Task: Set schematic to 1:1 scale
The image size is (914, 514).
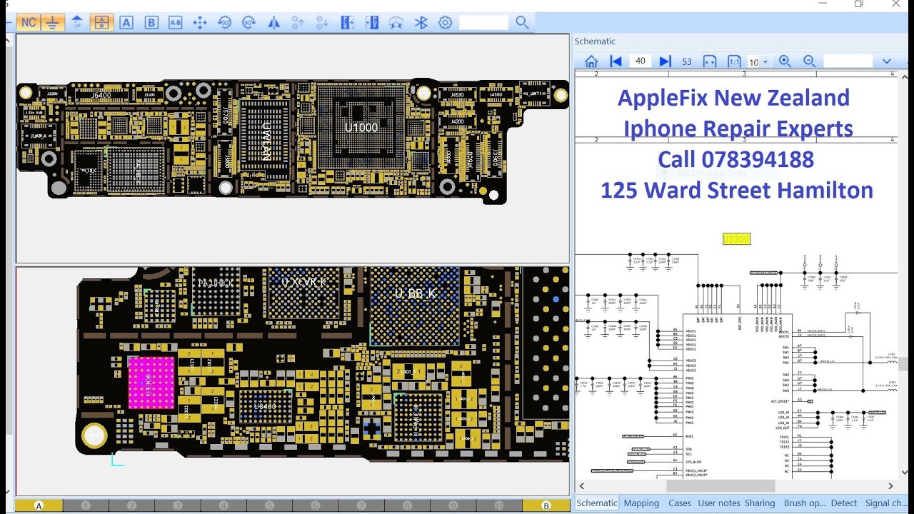Action: point(734,61)
